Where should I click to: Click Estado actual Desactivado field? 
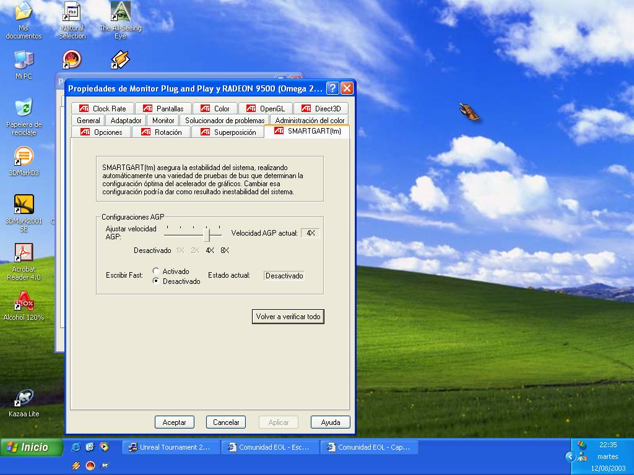tap(284, 275)
